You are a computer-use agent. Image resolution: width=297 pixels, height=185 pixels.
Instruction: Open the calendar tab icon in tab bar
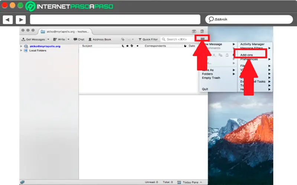(194, 31)
